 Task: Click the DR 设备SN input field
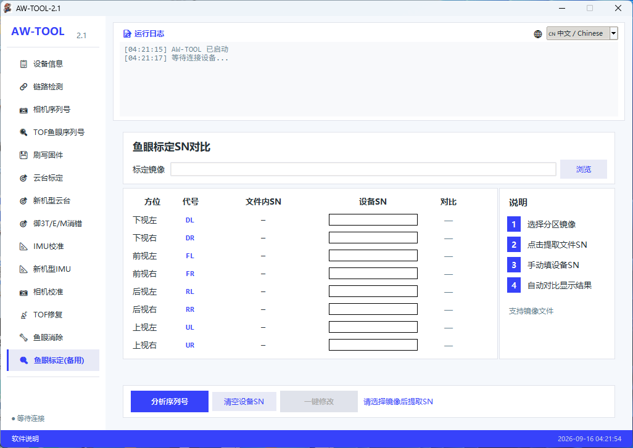pos(373,237)
